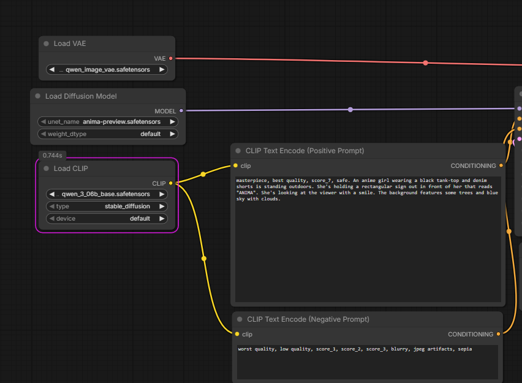Click the MODEL output socket
522x383 pixels.
181,110
